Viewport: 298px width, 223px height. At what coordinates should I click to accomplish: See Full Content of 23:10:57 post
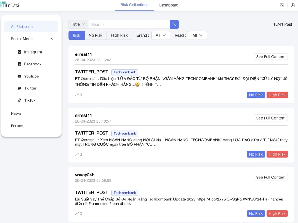coord(271,118)
